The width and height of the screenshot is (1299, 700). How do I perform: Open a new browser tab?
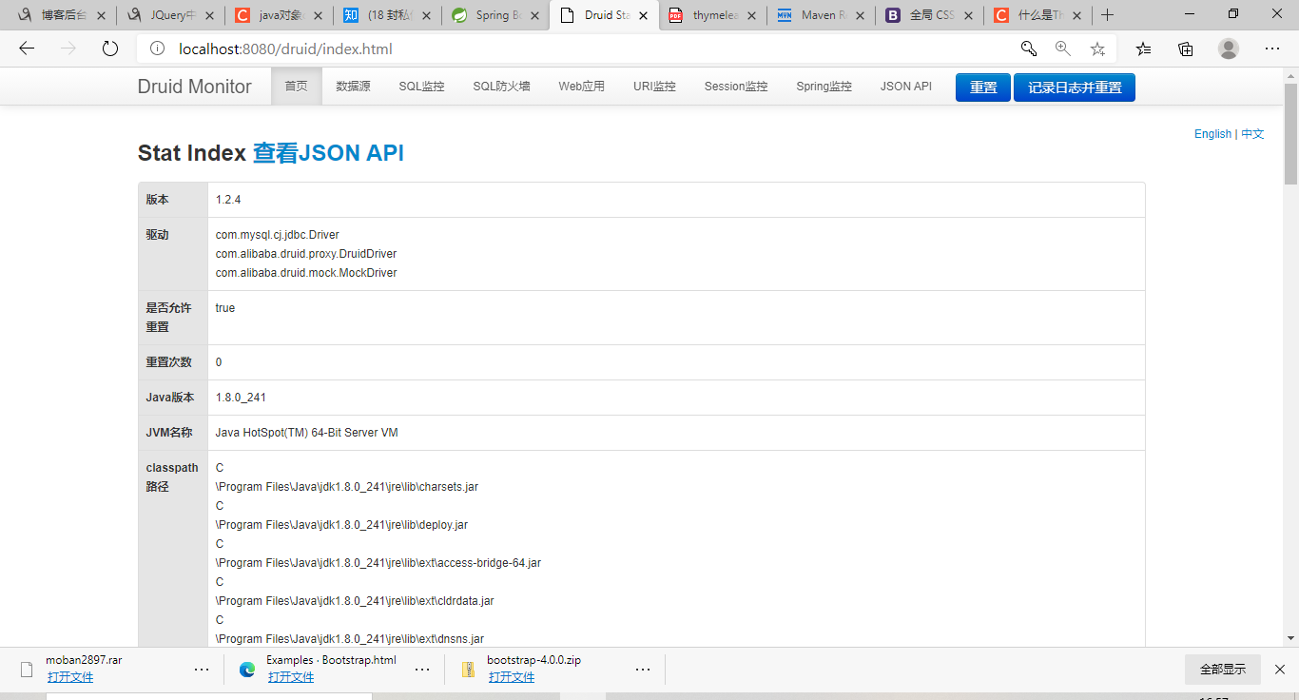[x=1107, y=15]
